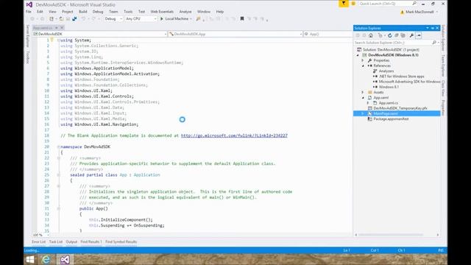Viewport: 471px width, 265px height.
Task: Toggle auto-hide pin on Solution Explorer
Action: tap(433, 28)
